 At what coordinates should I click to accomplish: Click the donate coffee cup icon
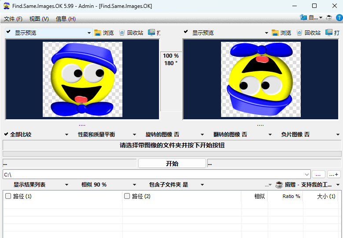(x=279, y=185)
